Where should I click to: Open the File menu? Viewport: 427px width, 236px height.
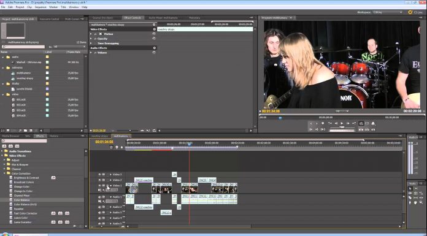point(3,7)
